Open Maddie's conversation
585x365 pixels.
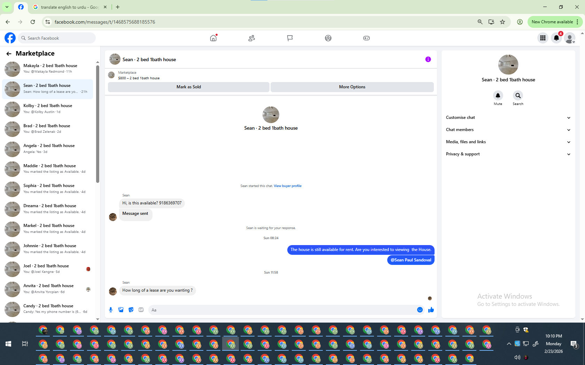pyautogui.click(x=48, y=169)
